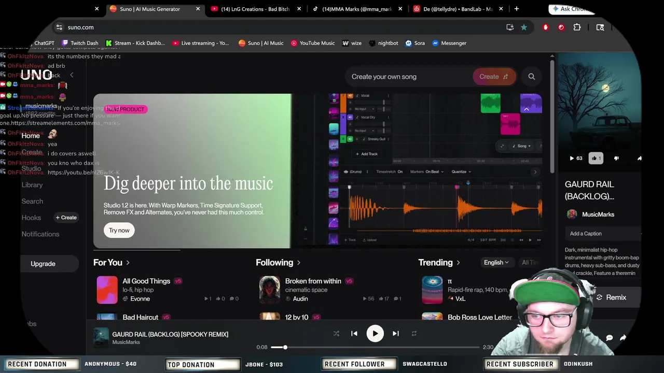Click the play count icon showing 63
This screenshot has width=664, height=373.
(x=576, y=159)
